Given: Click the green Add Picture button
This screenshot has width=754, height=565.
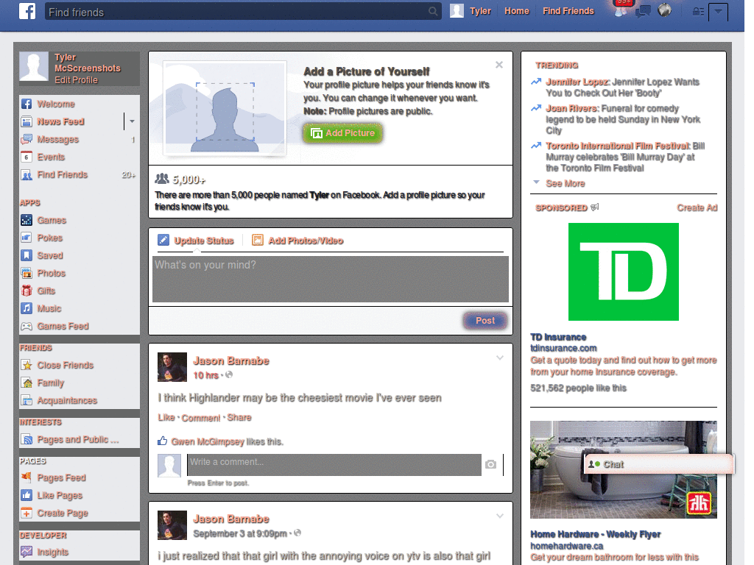Looking at the screenshot, I should pos(343,133).
